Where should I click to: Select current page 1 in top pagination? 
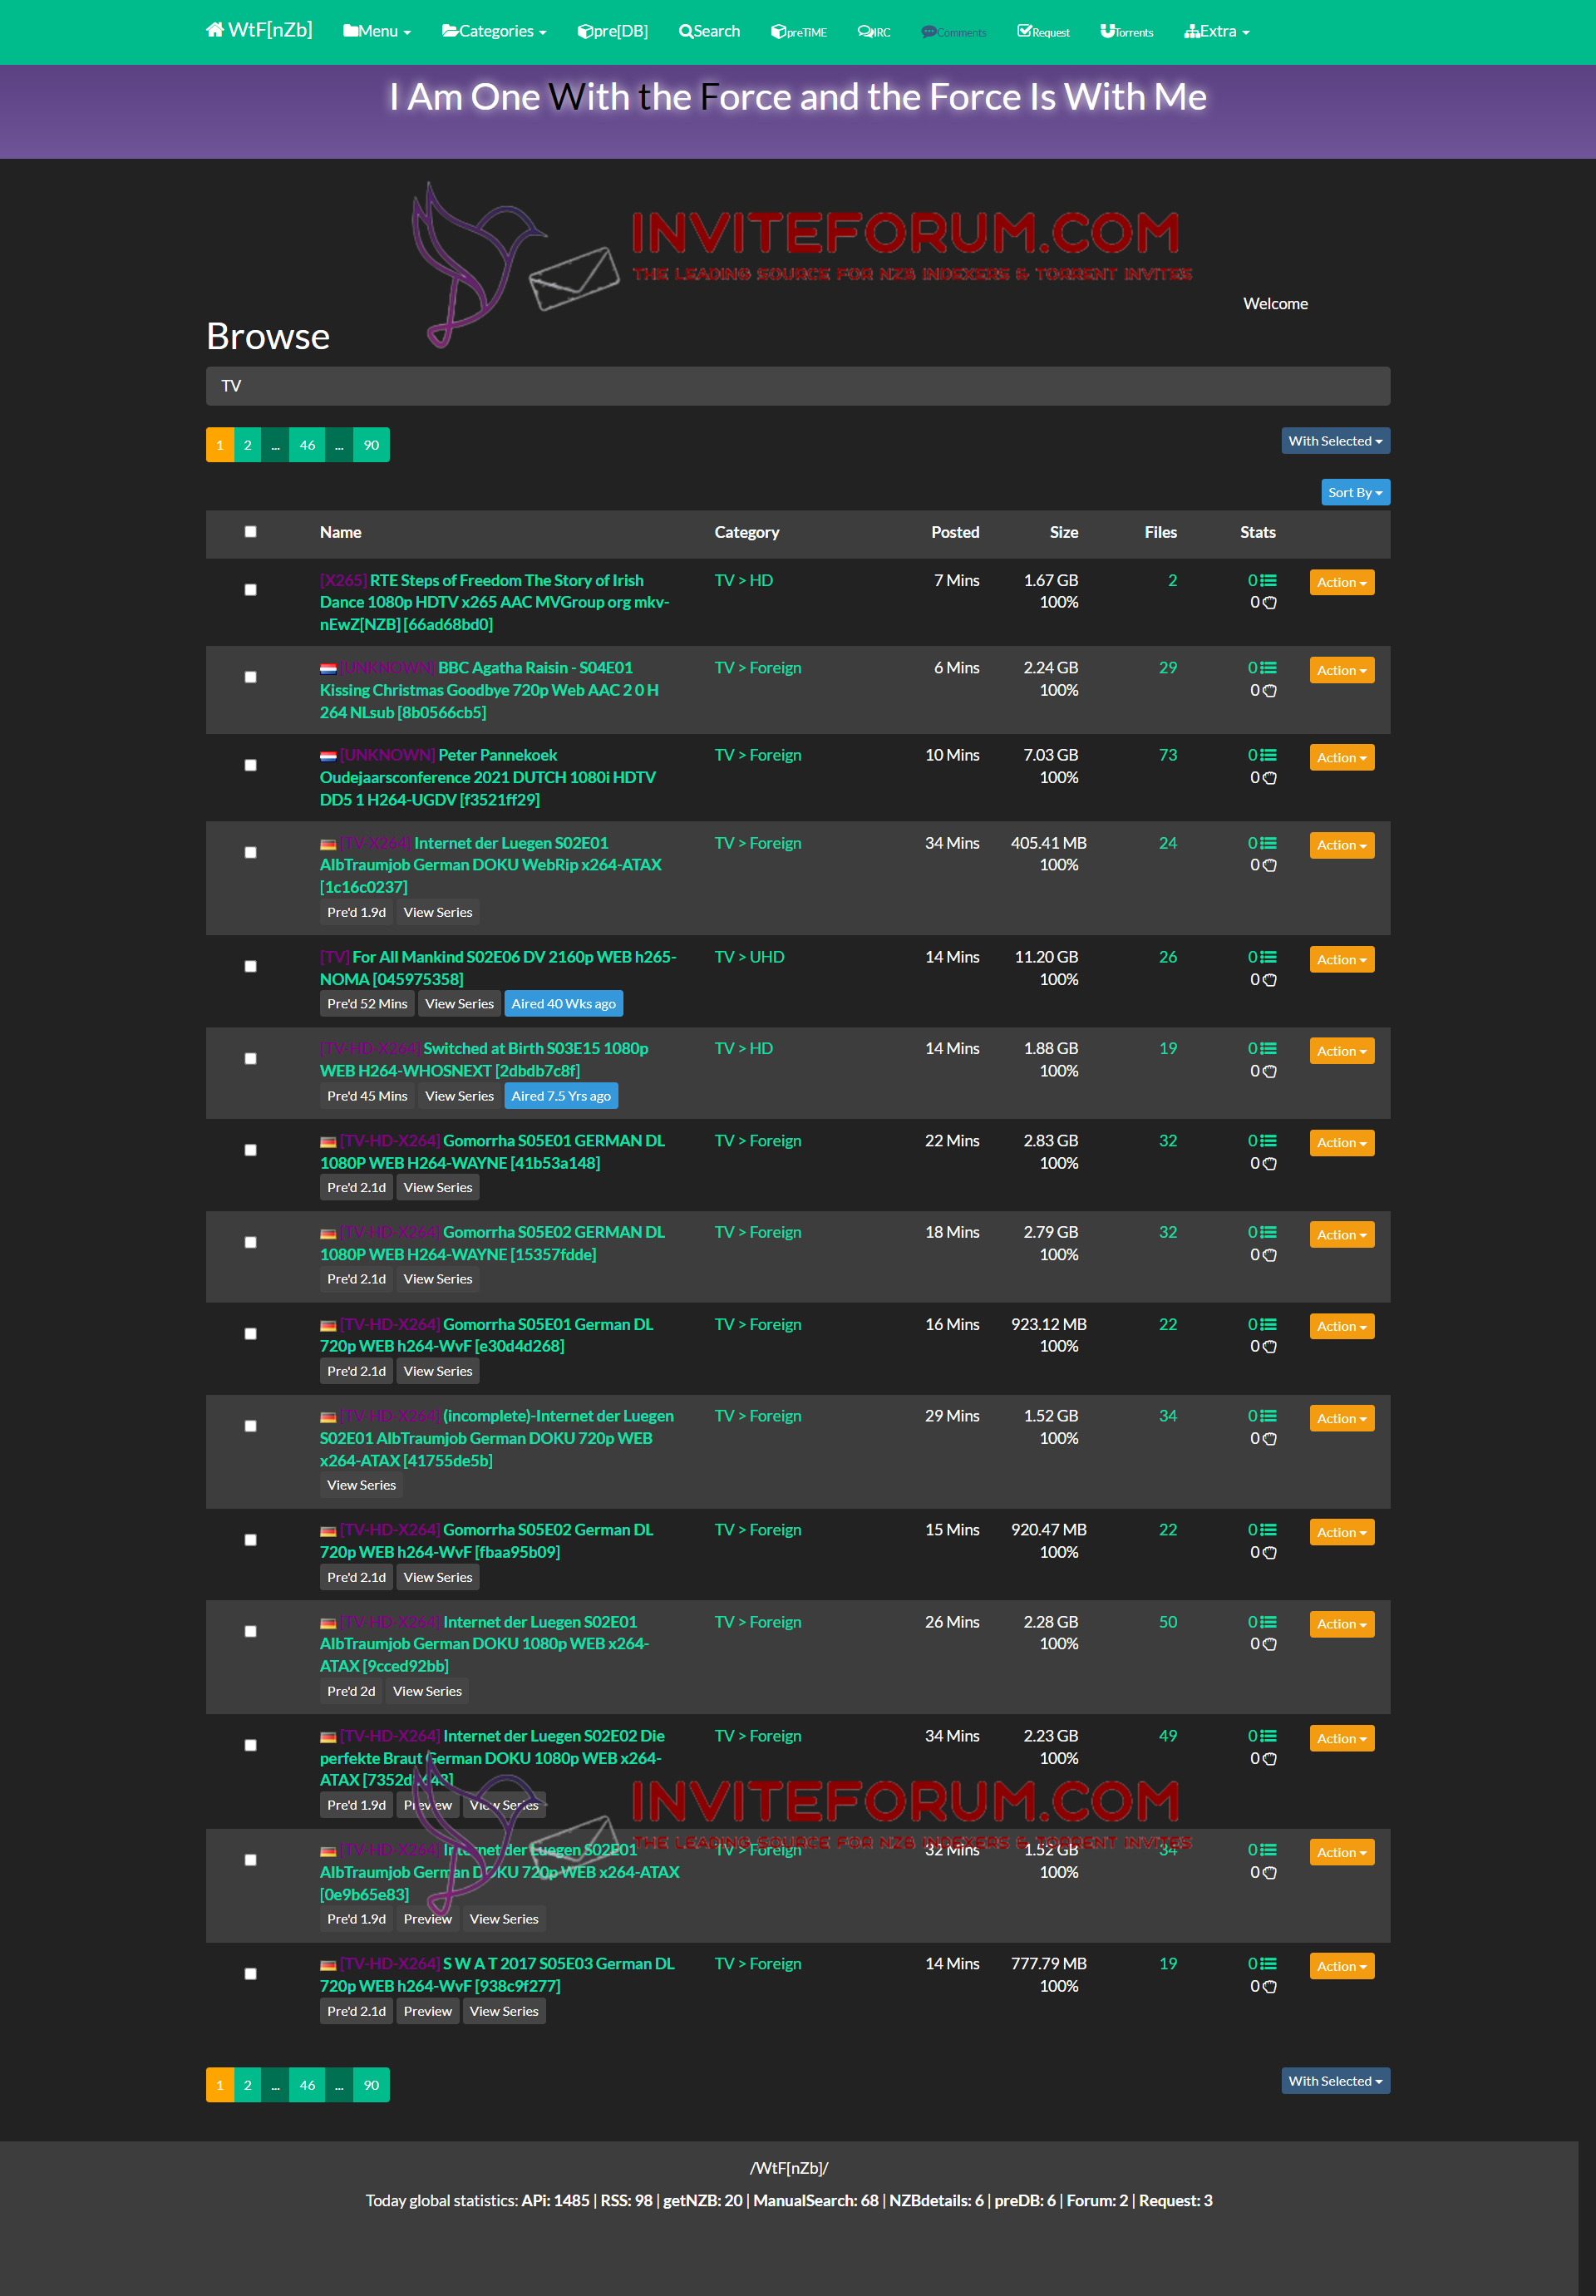(x=220, y=445)
